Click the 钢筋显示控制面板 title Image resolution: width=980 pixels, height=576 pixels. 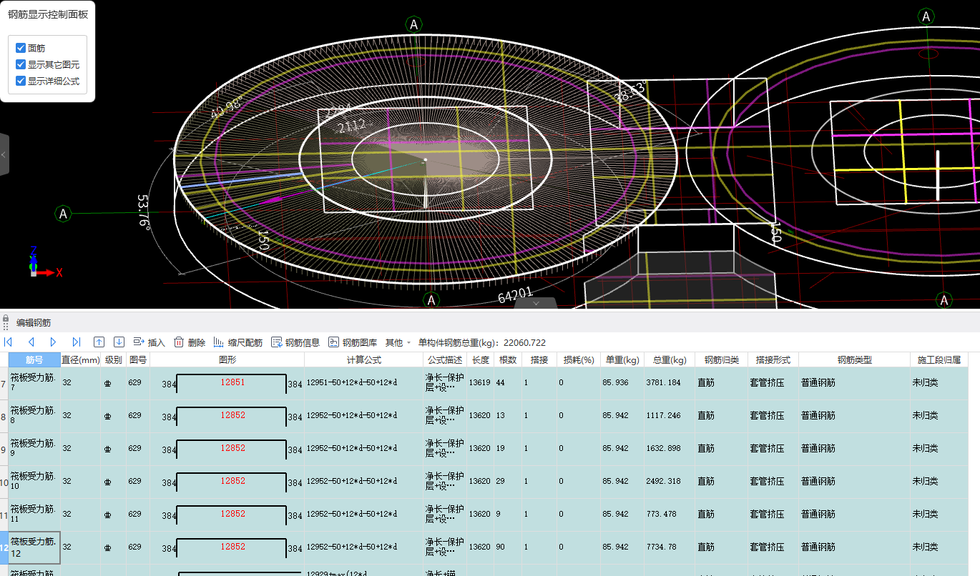pyautogui.click(x=48, y=14)
